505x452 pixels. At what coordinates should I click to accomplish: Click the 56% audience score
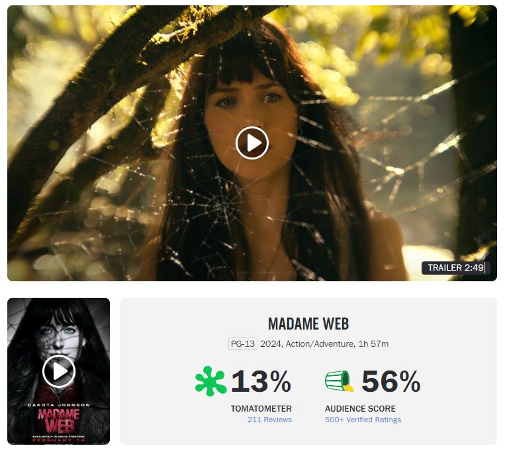click(391, 381)
